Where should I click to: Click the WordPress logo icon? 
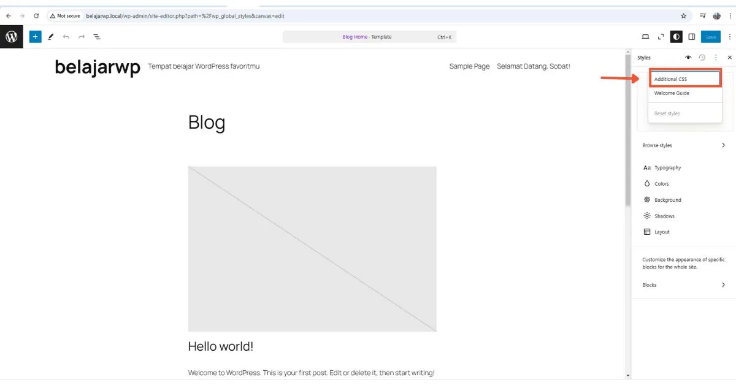point(11,36)
